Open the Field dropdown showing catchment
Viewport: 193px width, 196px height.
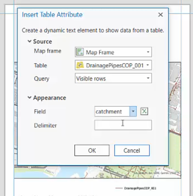click(133, 111)
